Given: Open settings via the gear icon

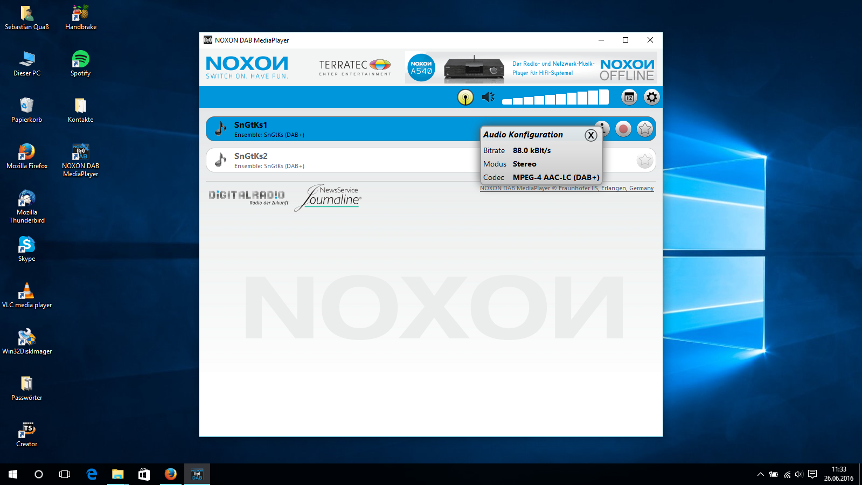Looking at the screenshot, I should click(x=651, y=97).
